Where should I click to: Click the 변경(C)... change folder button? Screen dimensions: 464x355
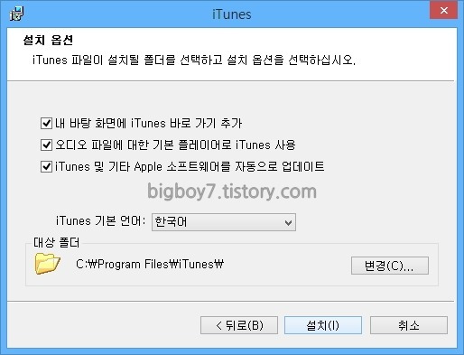point(390,266)
